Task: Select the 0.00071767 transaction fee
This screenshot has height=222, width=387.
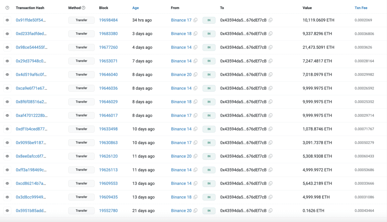Action: pyautogui.click(x=364, y=129)
